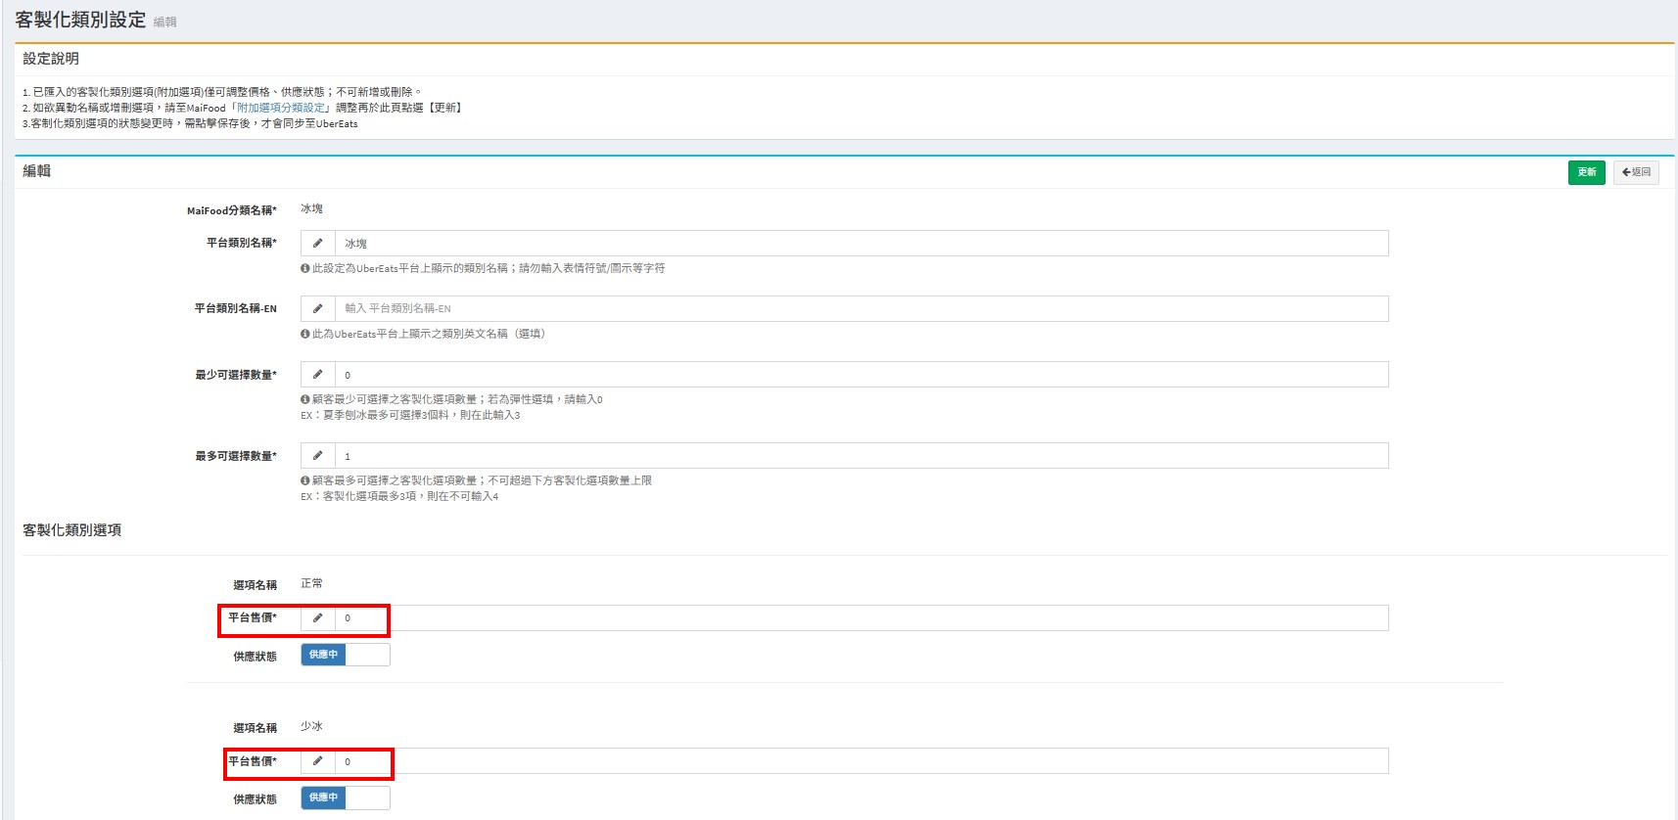Screen dimensions: 1678x820
Task: Click pencil icon beside 平台類別名稱-EN field
Action: 317,309
